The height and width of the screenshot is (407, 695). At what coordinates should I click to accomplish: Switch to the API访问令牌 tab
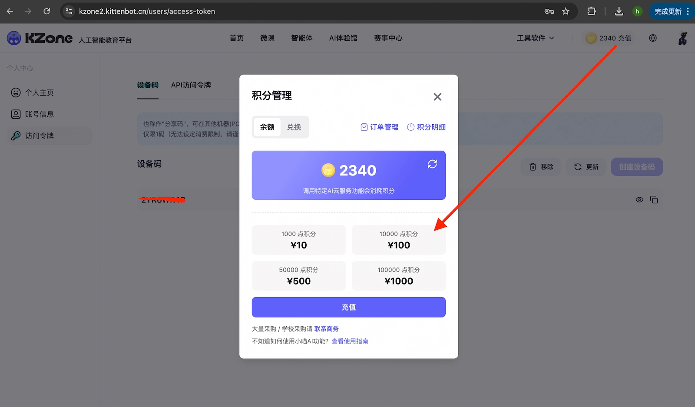coord(191,85)
